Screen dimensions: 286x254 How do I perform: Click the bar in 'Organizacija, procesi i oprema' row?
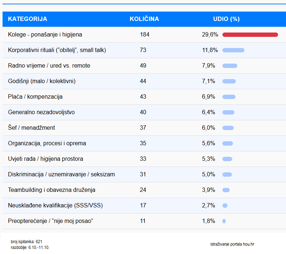[227, 143]
